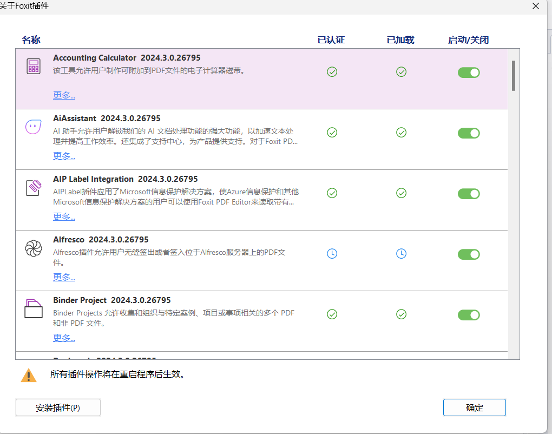
Task: Switch off the Binder Project plugin
Action: coord(469,315)
